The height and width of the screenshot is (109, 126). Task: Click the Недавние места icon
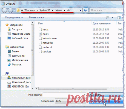coord(9,34)
